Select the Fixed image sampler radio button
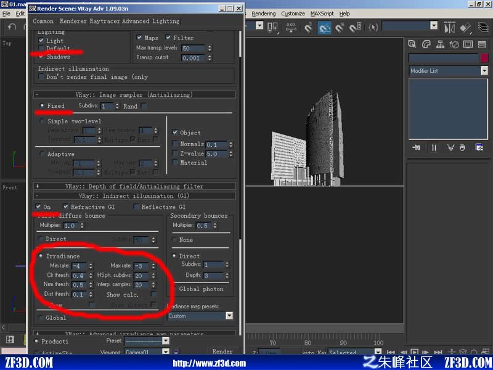493x370 pixels. 42,105
